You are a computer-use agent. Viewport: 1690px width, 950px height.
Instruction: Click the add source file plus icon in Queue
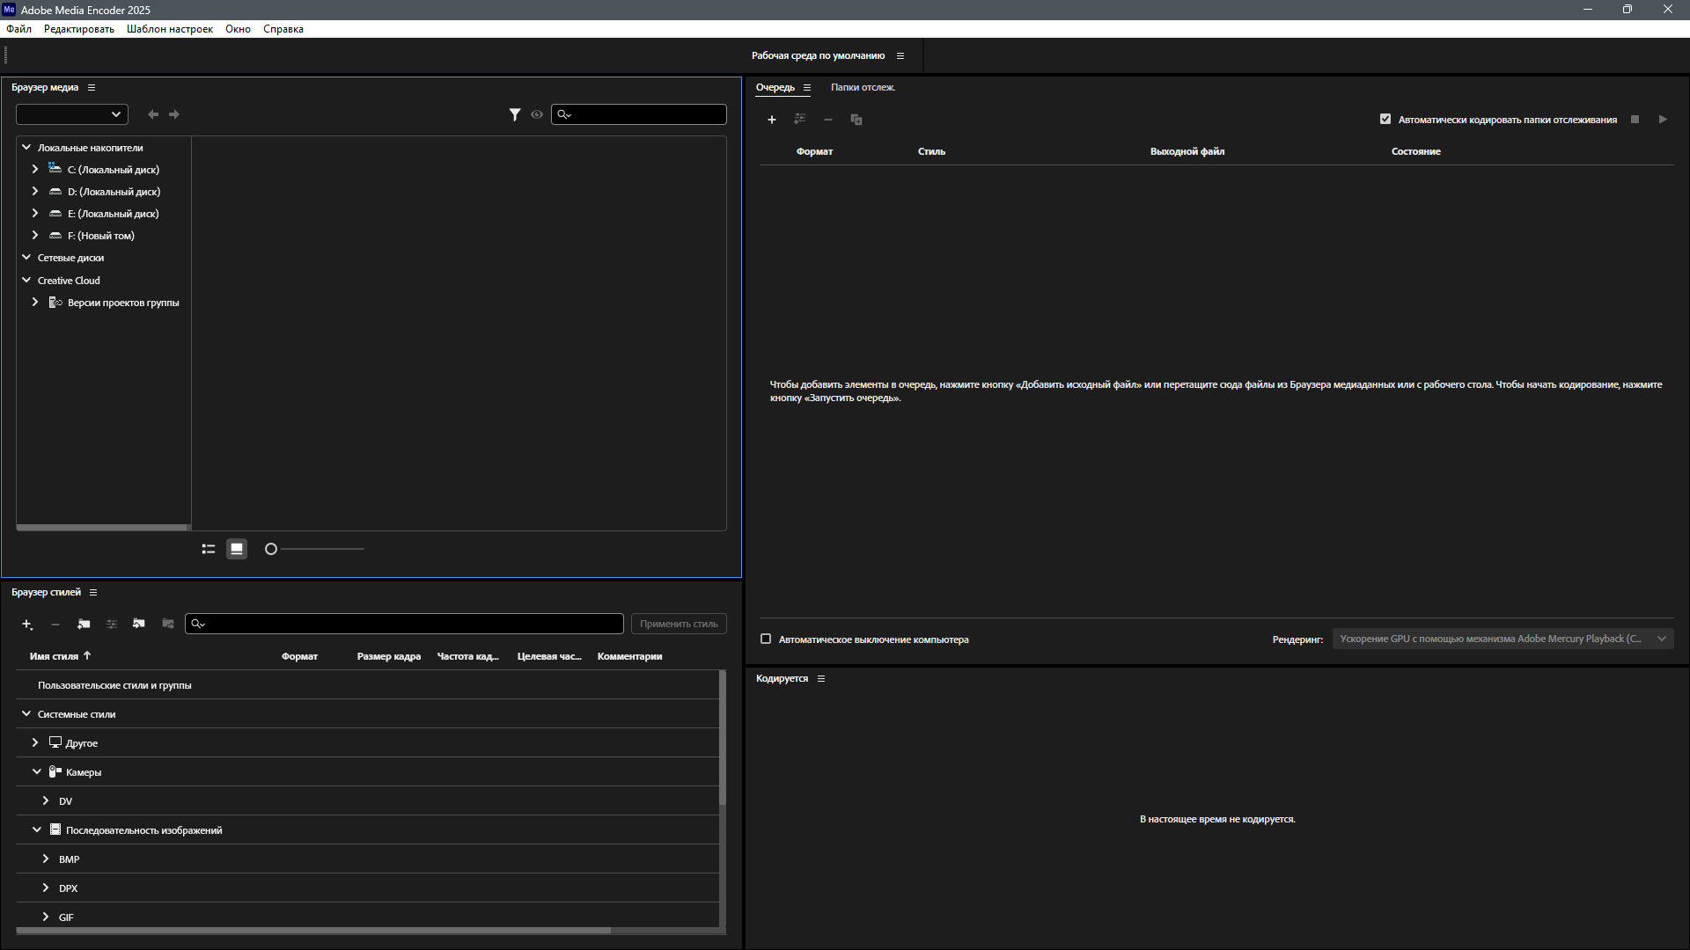click(x=772, y=120)
